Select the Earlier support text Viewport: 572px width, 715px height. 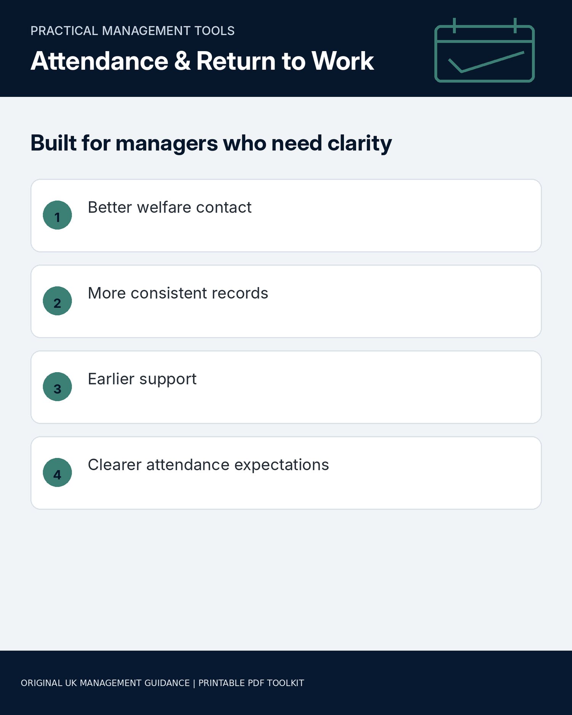click(142, 379)
